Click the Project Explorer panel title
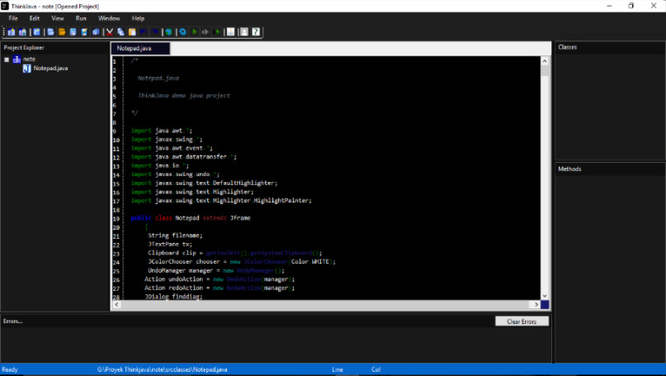This screenshot has height=376, width=666. tap(24, 48)
